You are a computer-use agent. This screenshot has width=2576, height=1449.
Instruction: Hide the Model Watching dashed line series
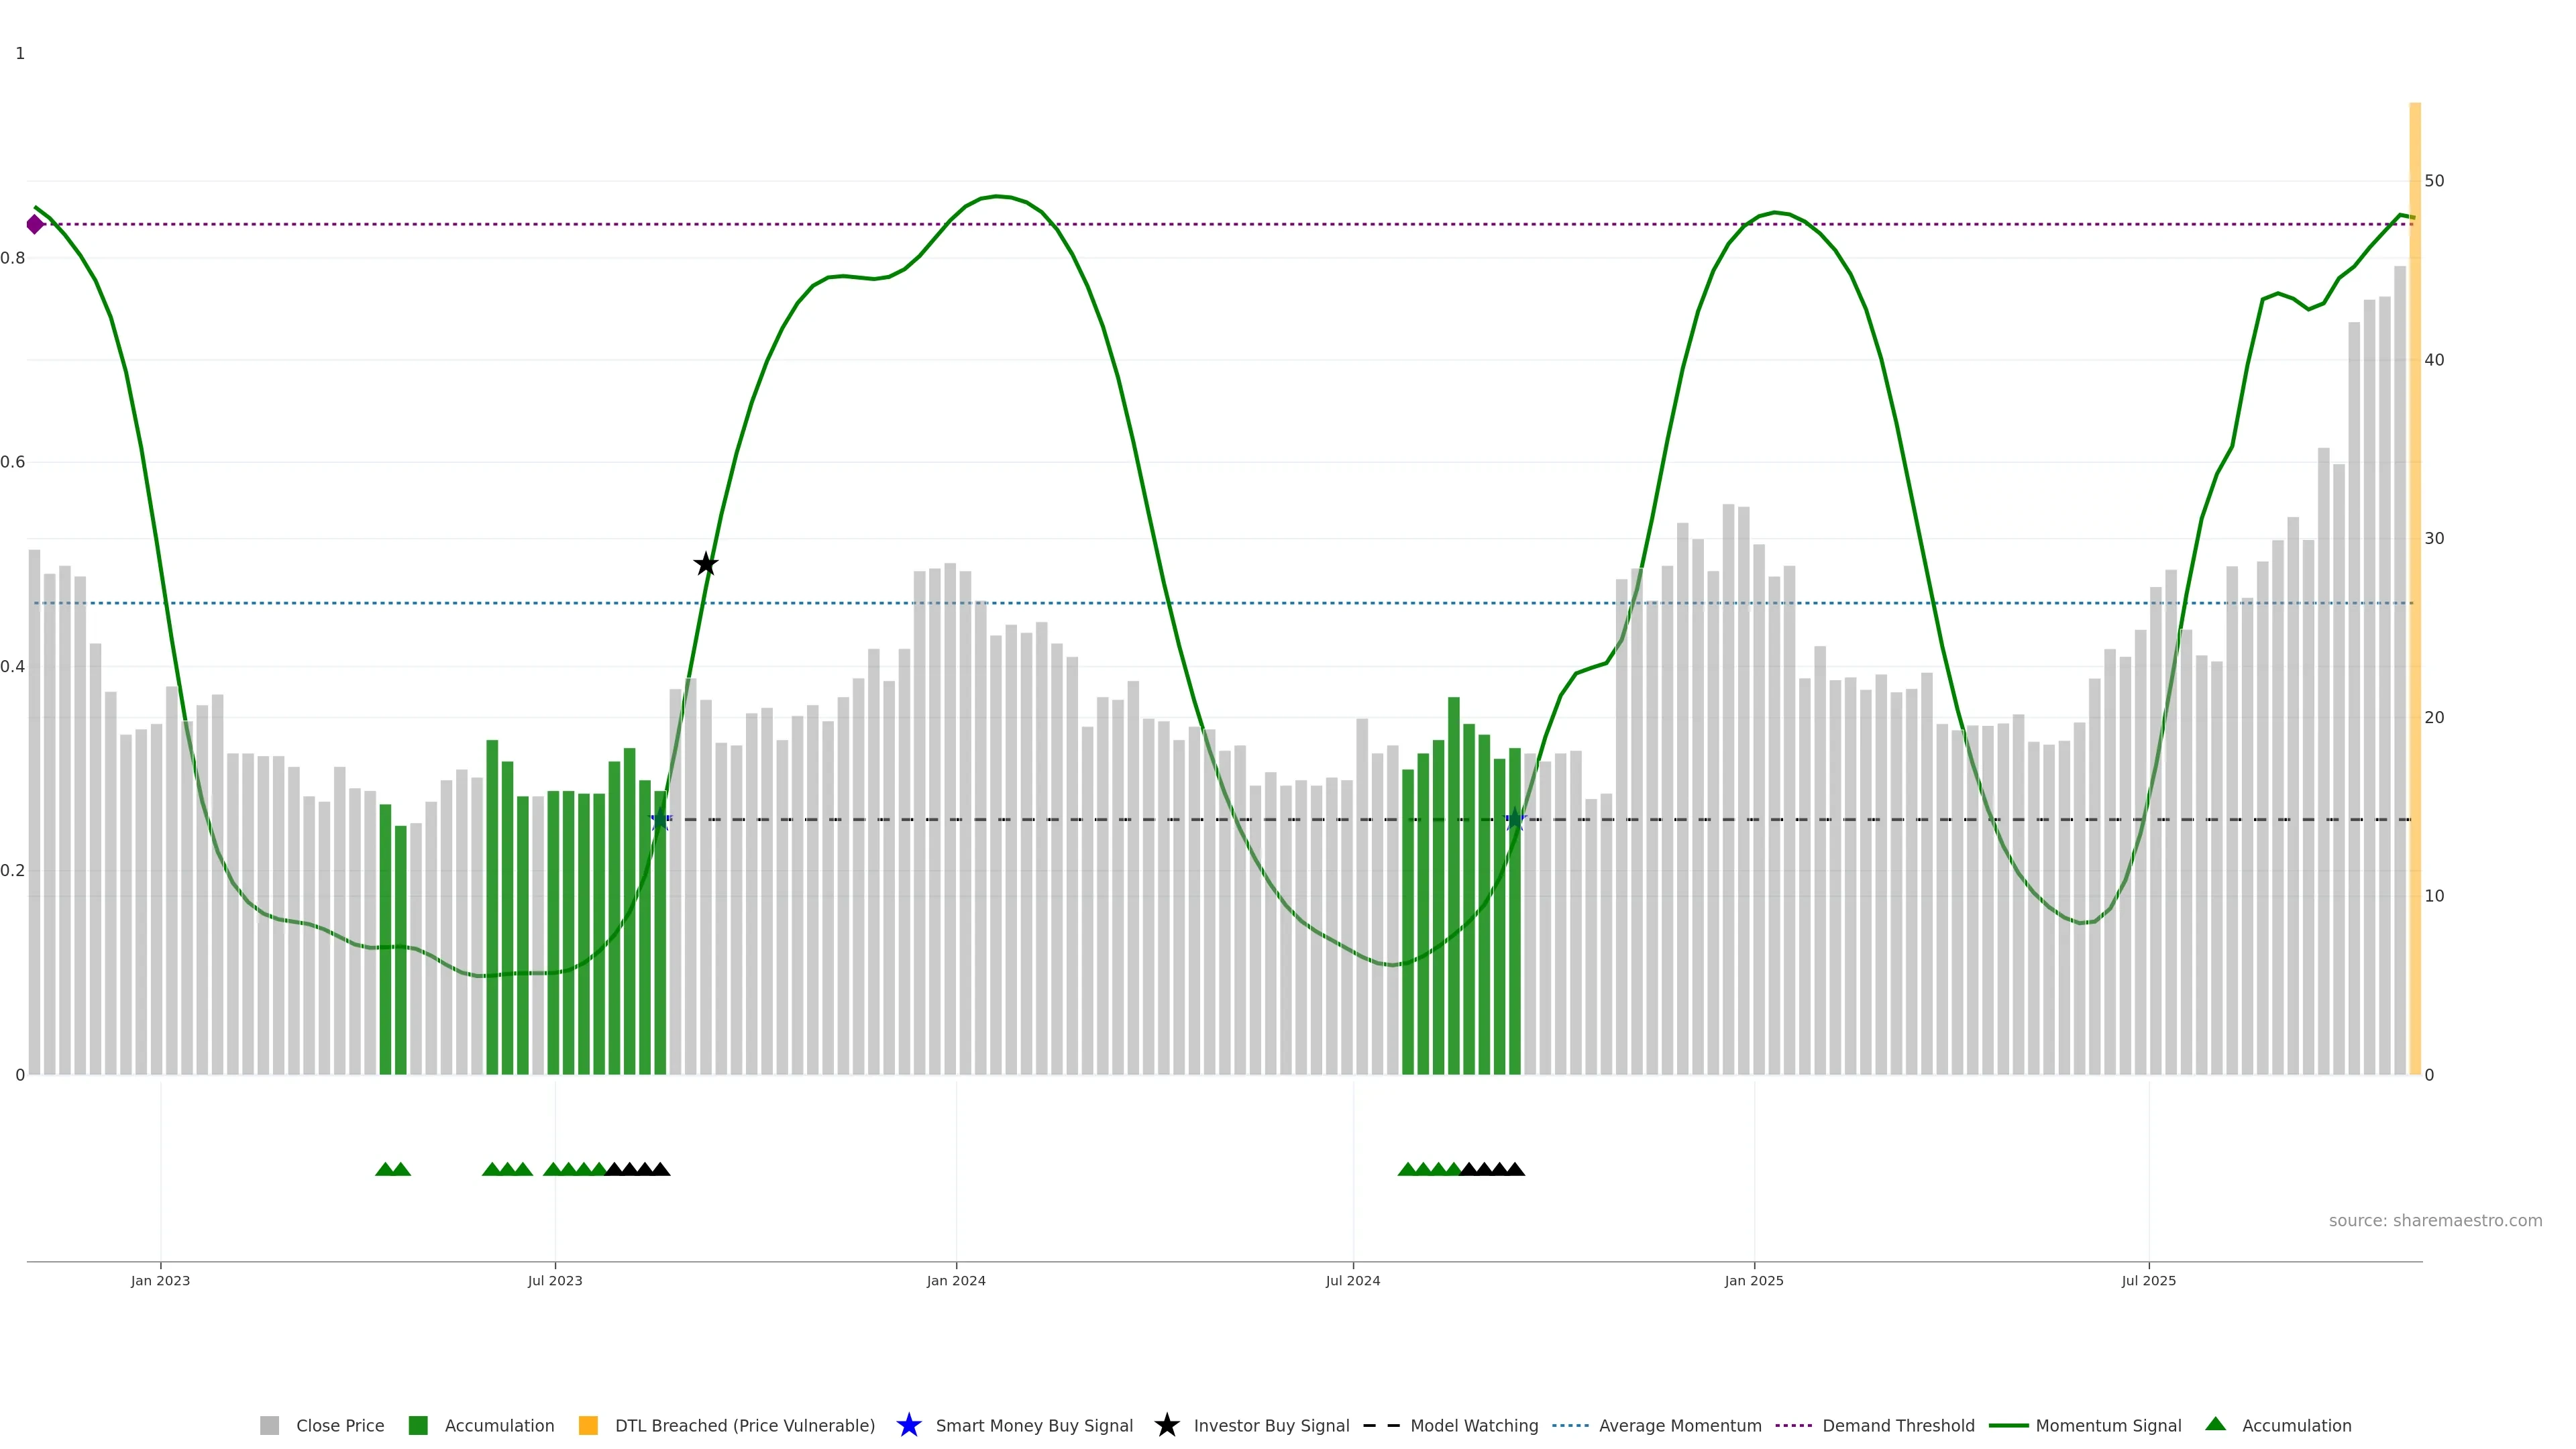pyautogui.click(x=1473, y=1425)
